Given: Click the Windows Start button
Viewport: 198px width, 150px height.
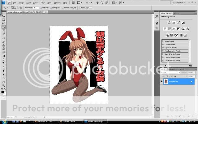Looking at the screenshot, I should pos(5,122).
